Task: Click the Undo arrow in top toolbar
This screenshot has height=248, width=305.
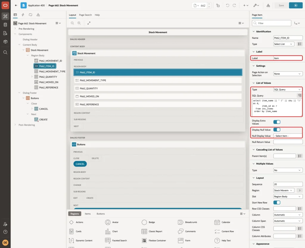Action: (x=227, y=5)
